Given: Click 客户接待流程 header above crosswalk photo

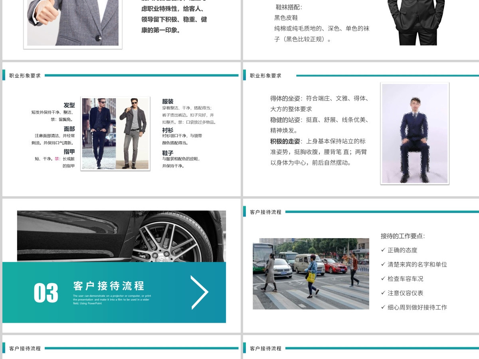Looking at the screenshot, I should click(265, 212).
